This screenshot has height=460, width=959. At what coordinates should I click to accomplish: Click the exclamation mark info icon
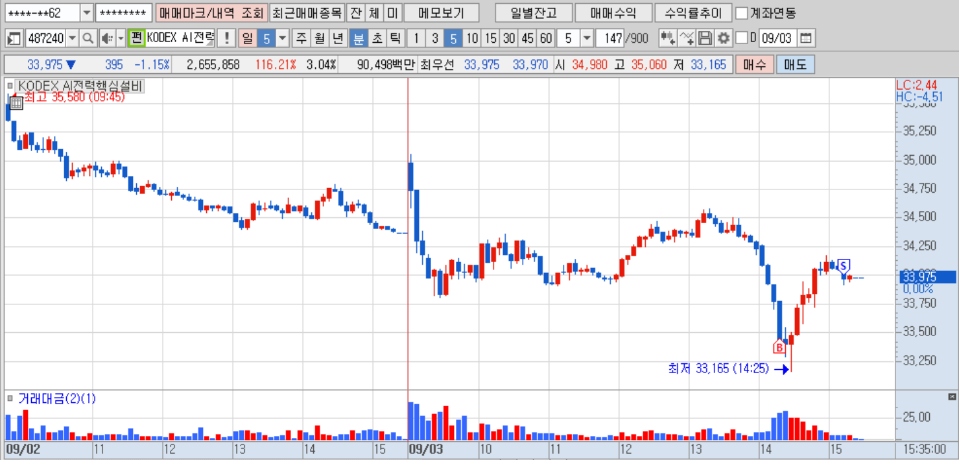(226, 38)
